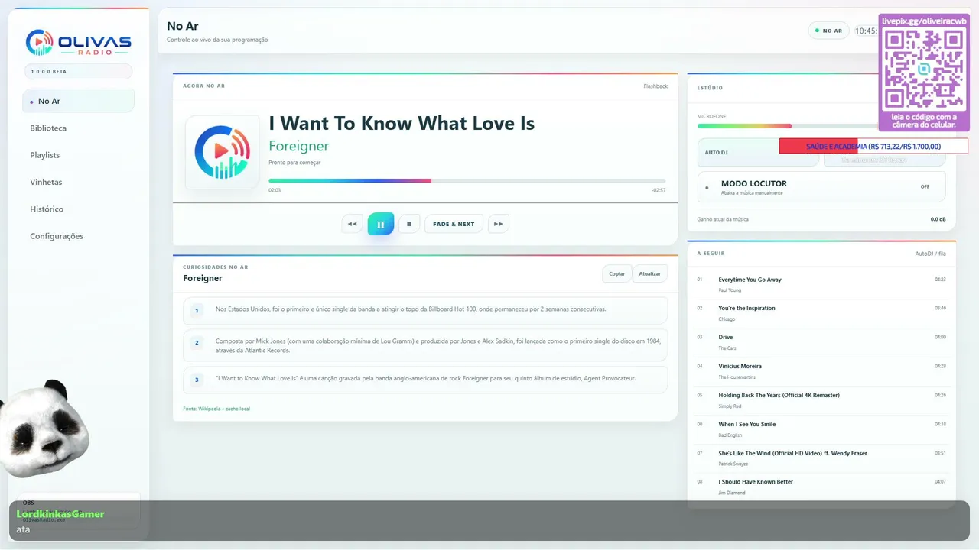Click the song title I Want To Know What Love Is
The image size is (979, 550).
click(402, 123)
